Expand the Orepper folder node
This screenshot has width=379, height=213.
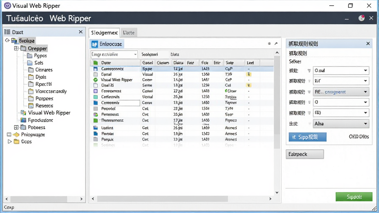16,48
